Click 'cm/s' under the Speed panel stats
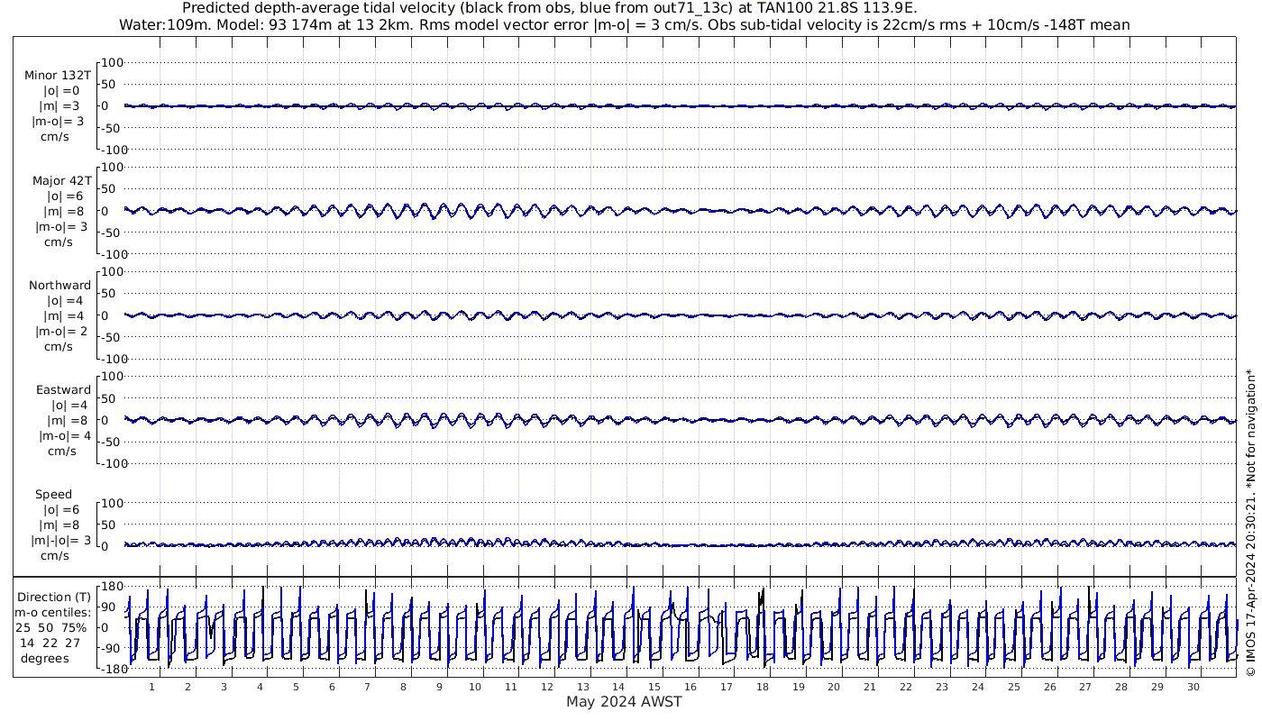 [x=56, y=555]
